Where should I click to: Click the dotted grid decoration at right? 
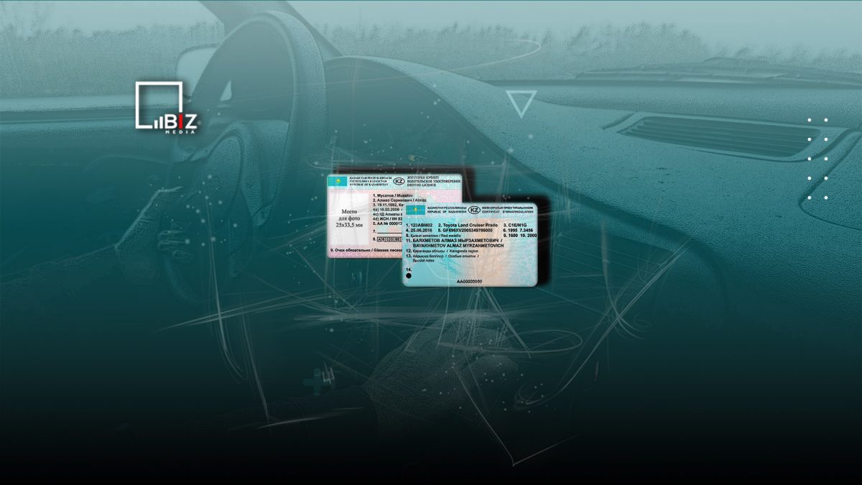(x=817, y=158)
